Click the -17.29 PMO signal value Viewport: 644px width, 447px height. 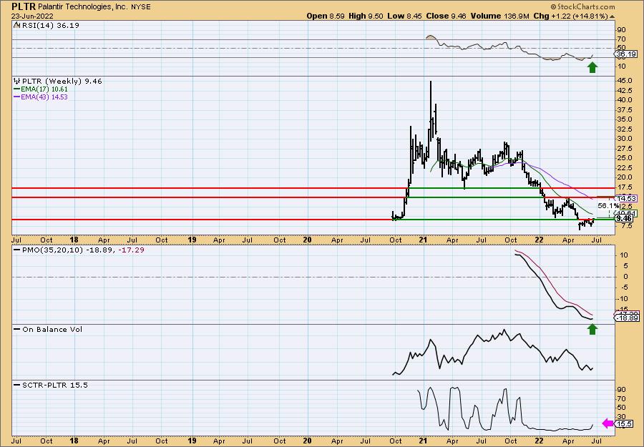pos(131,250)
